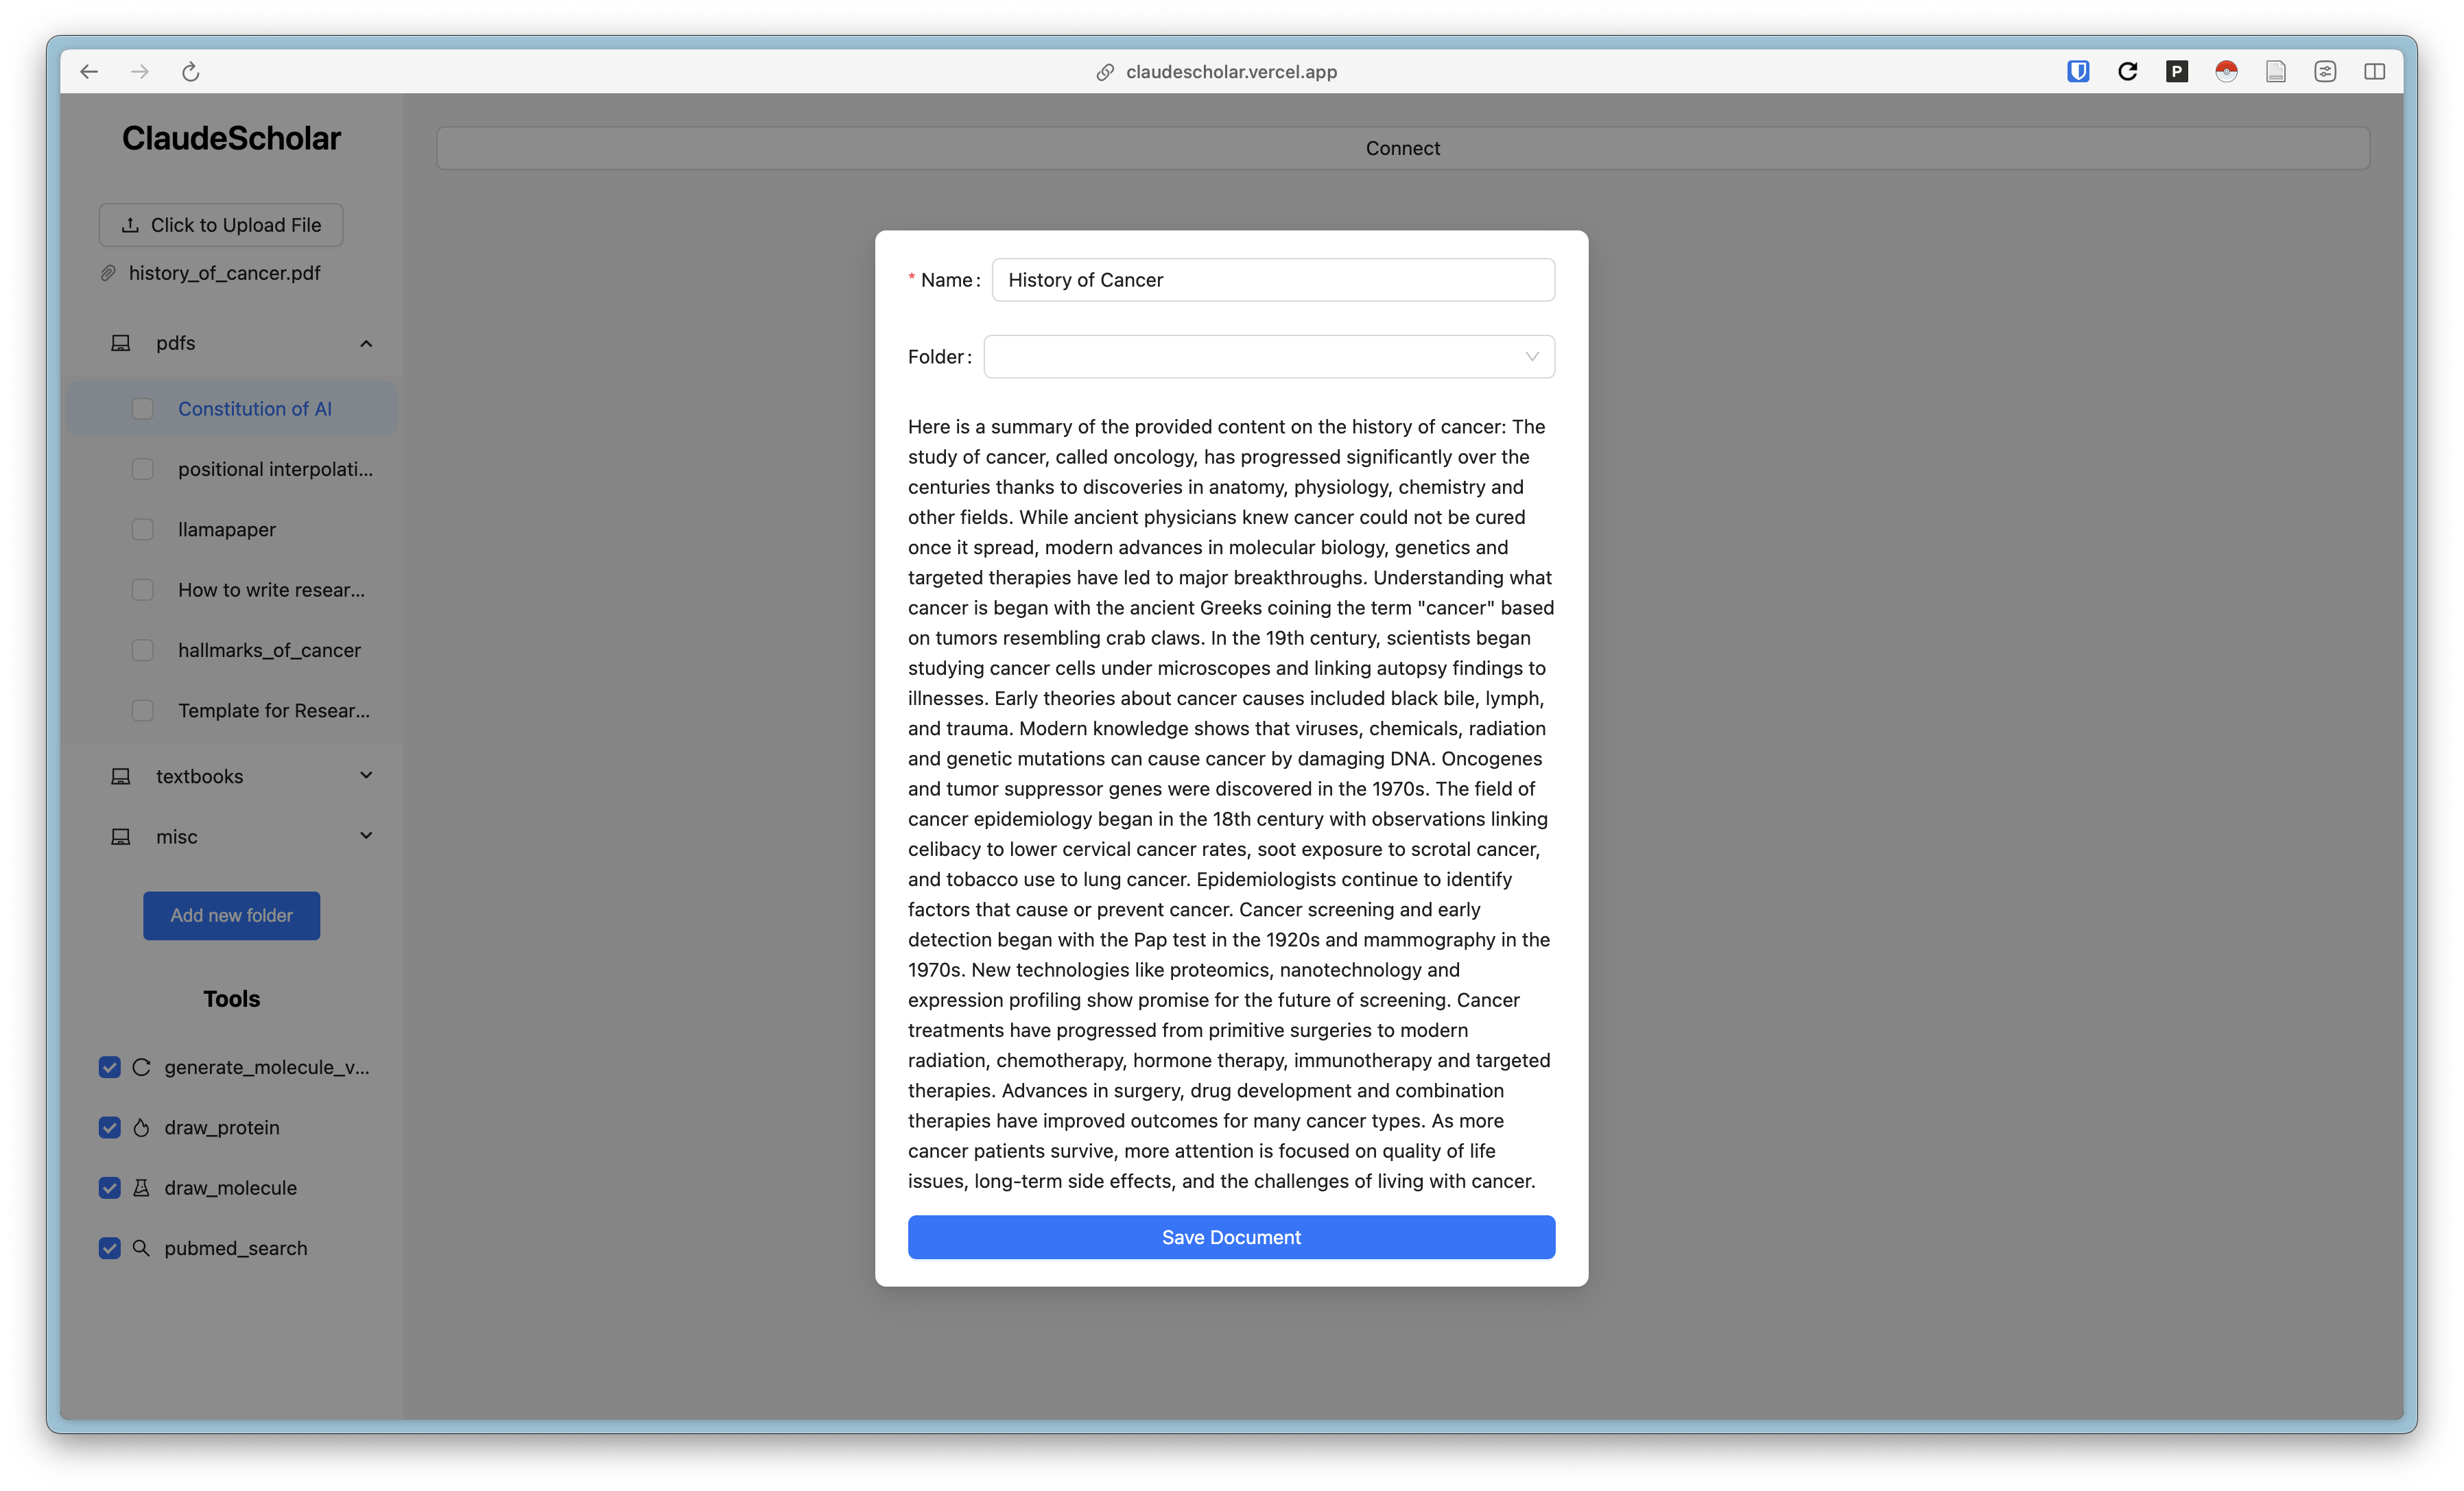This screenshot has height=1491, width=2464.
Task: Click the paperclip icon beside history_of_cancer.pdf
Action: (x=108, y=274)
